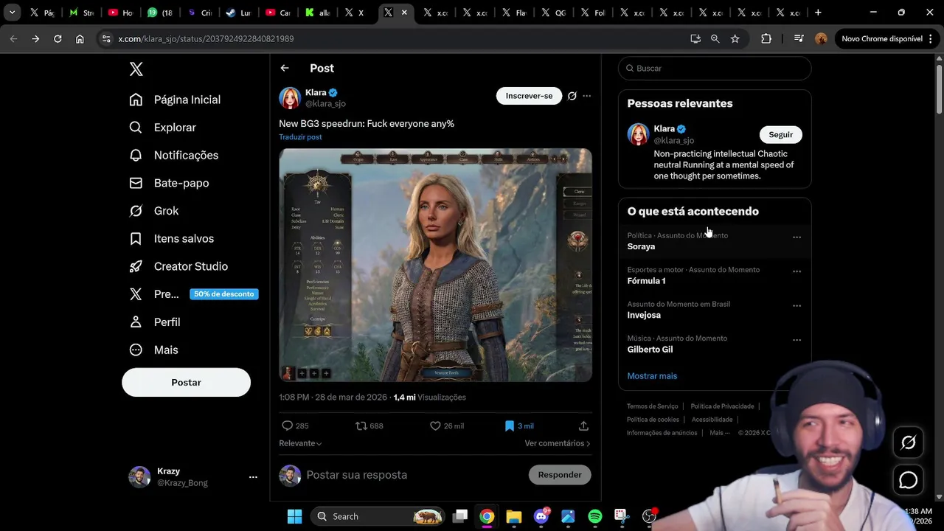
Task: Open options for Gilberto Gil trend
Action: tap(796, 340)
